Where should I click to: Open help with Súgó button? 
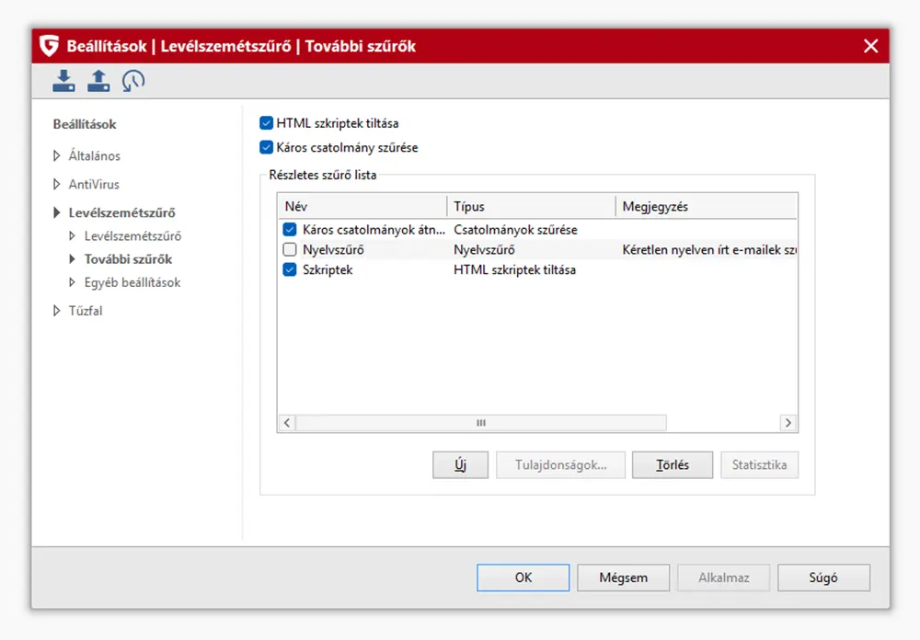coord(822,578)
